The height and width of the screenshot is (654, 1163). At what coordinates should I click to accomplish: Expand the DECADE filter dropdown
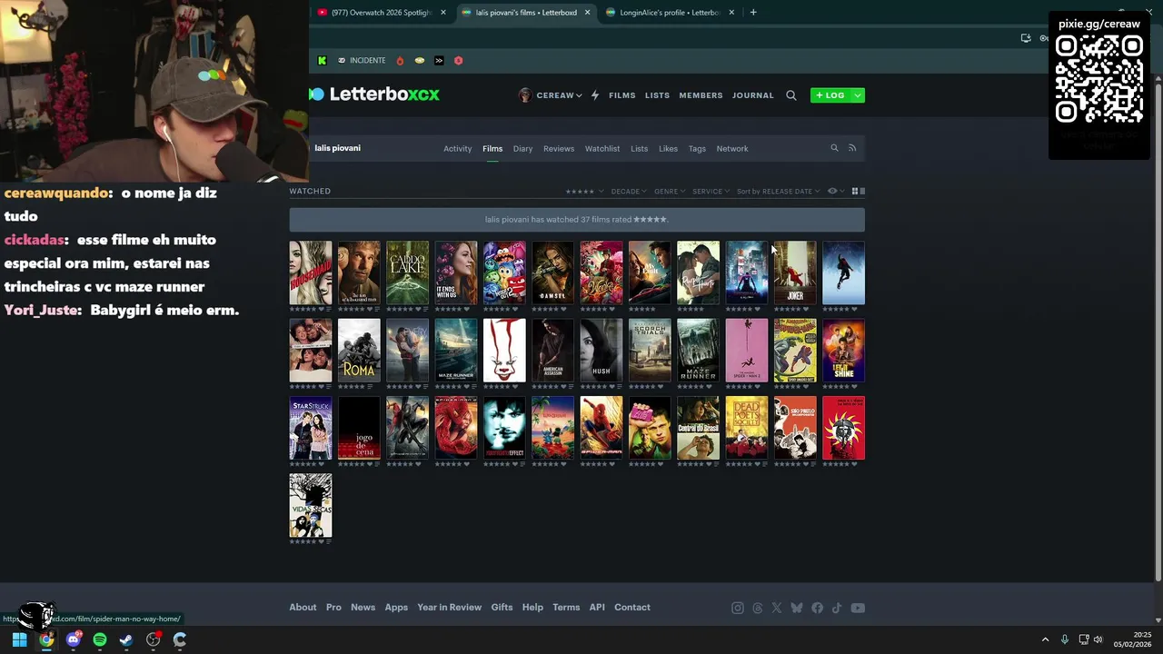click(x=629, y=192)
